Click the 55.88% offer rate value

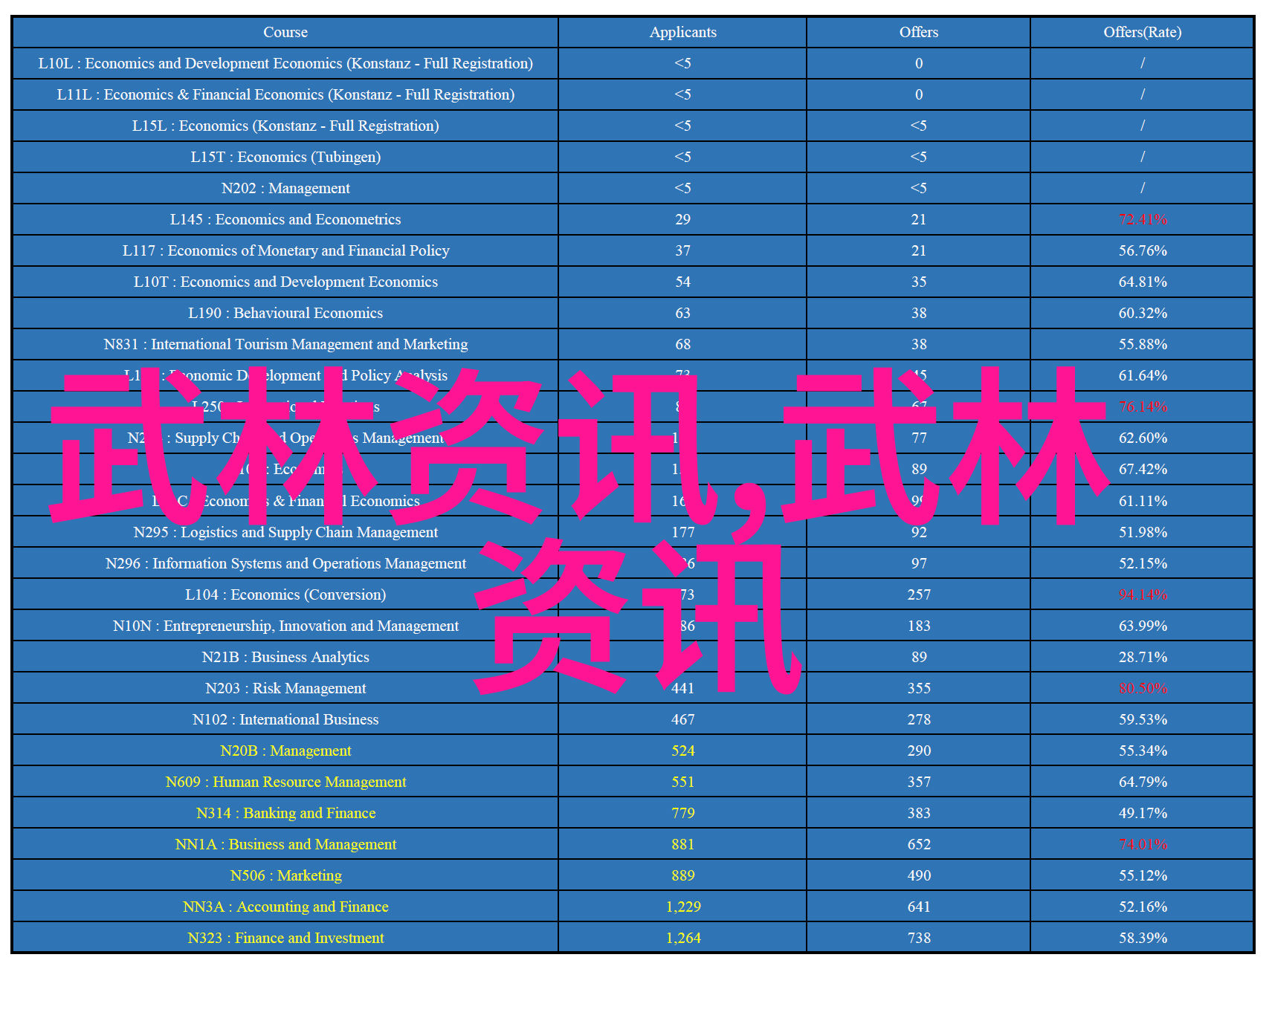point(1143,344)
